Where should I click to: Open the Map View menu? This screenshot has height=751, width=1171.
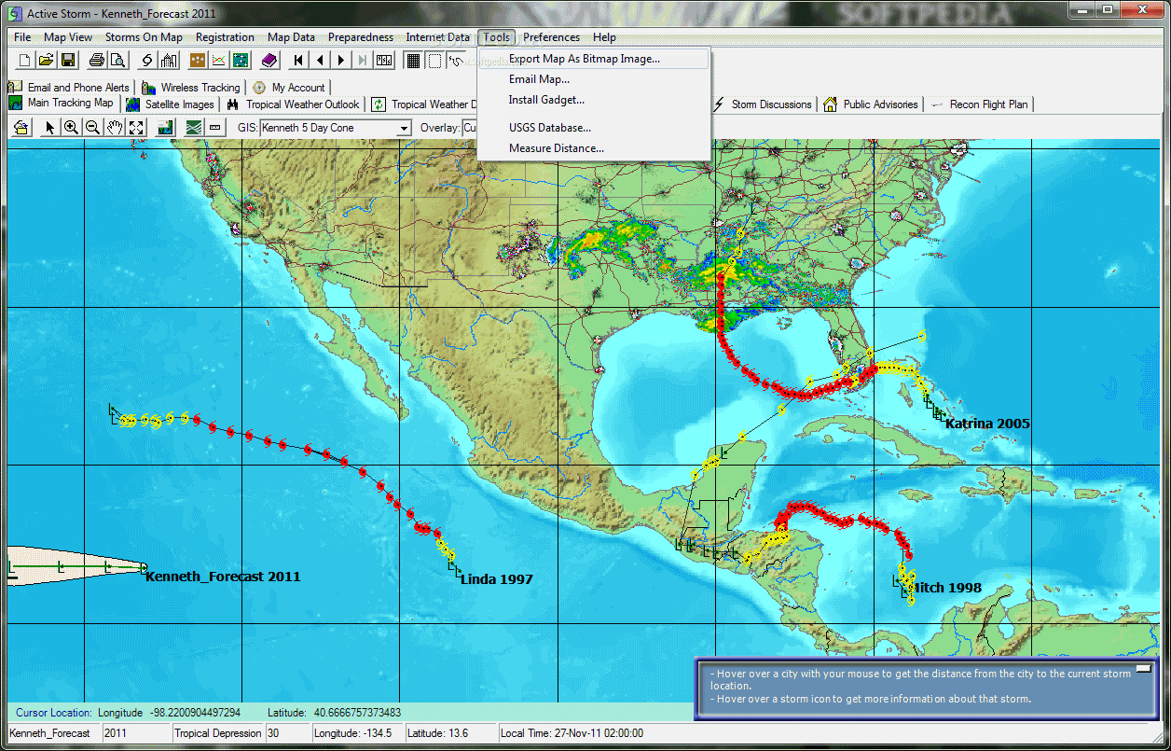[x=68, y=37]
